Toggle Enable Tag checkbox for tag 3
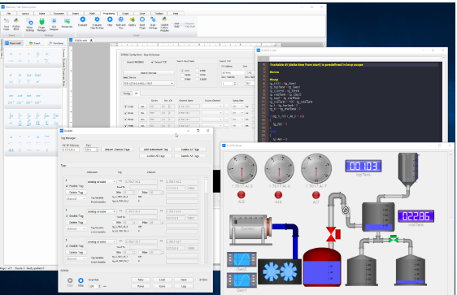Viewport: 457px width, 295px height. [x=67, y=246]
